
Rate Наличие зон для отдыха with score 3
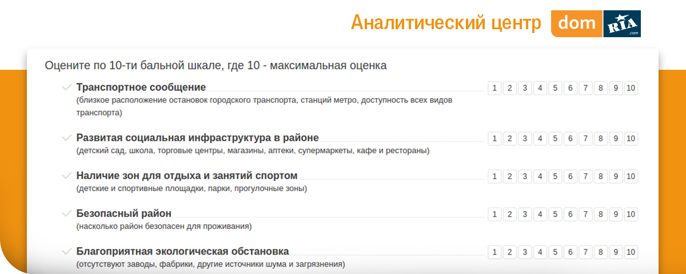point(524,176)
